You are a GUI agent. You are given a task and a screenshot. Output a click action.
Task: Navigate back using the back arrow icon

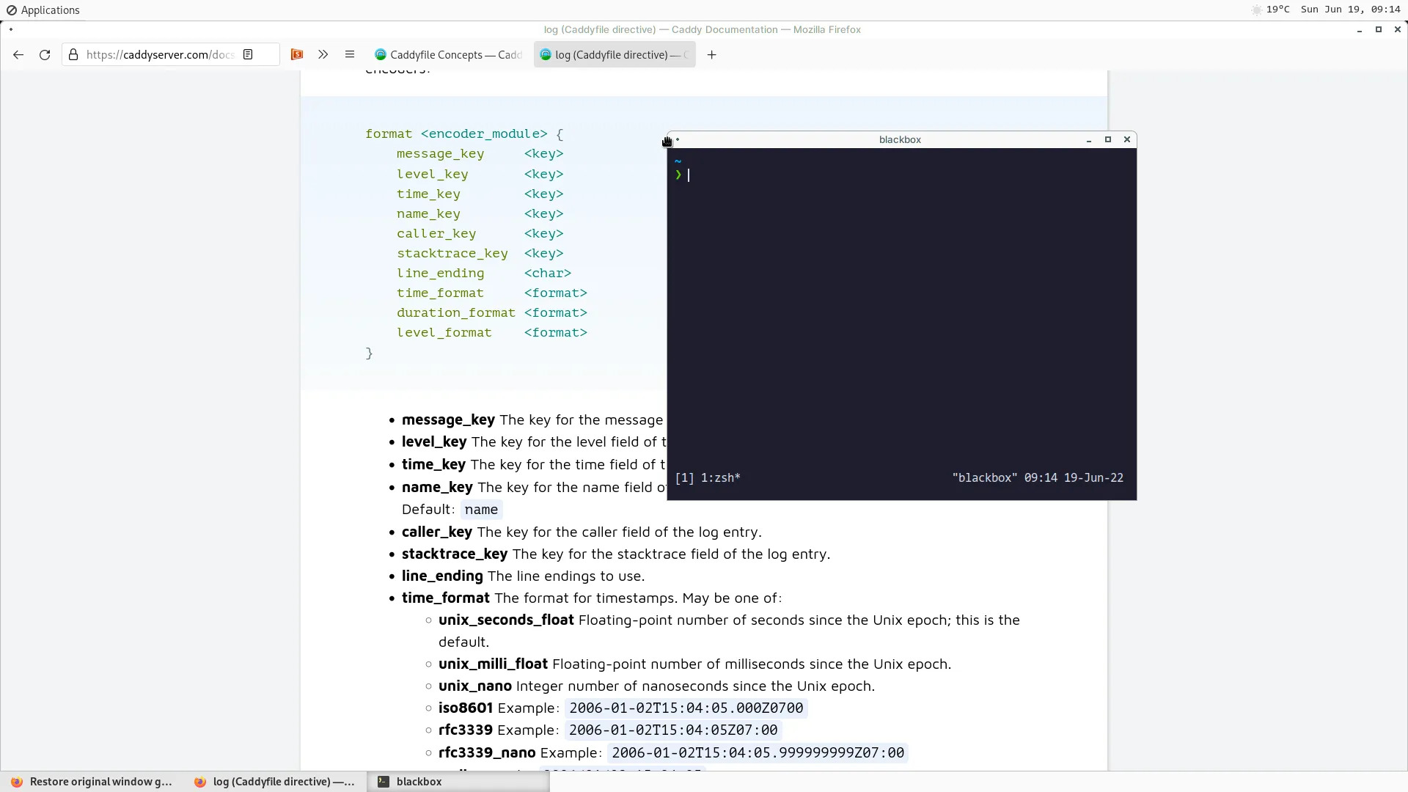(18, 54)
